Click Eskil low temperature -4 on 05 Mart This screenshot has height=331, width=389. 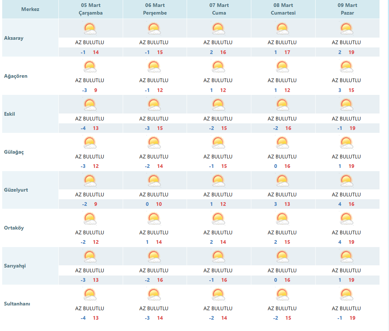(83, 128)
